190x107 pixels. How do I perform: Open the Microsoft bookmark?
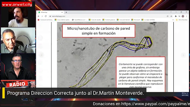click(x=136, y=20)
